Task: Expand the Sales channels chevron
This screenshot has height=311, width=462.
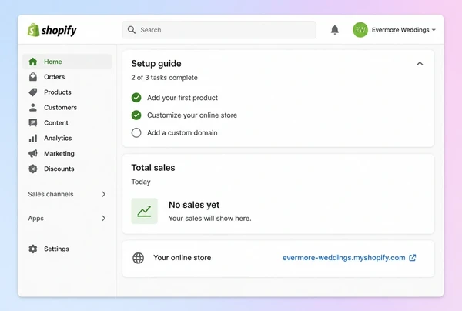Action: point(103,194)
